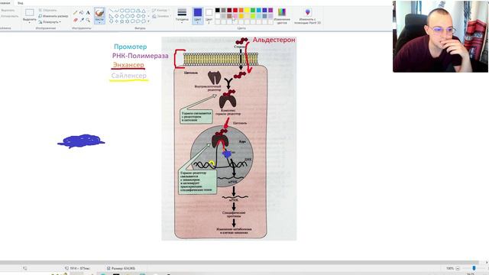Select the Triangle shape
Screen dimensions: 489x275
[143, 11]
